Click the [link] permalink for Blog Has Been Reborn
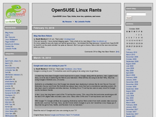 tap(118, 52)
